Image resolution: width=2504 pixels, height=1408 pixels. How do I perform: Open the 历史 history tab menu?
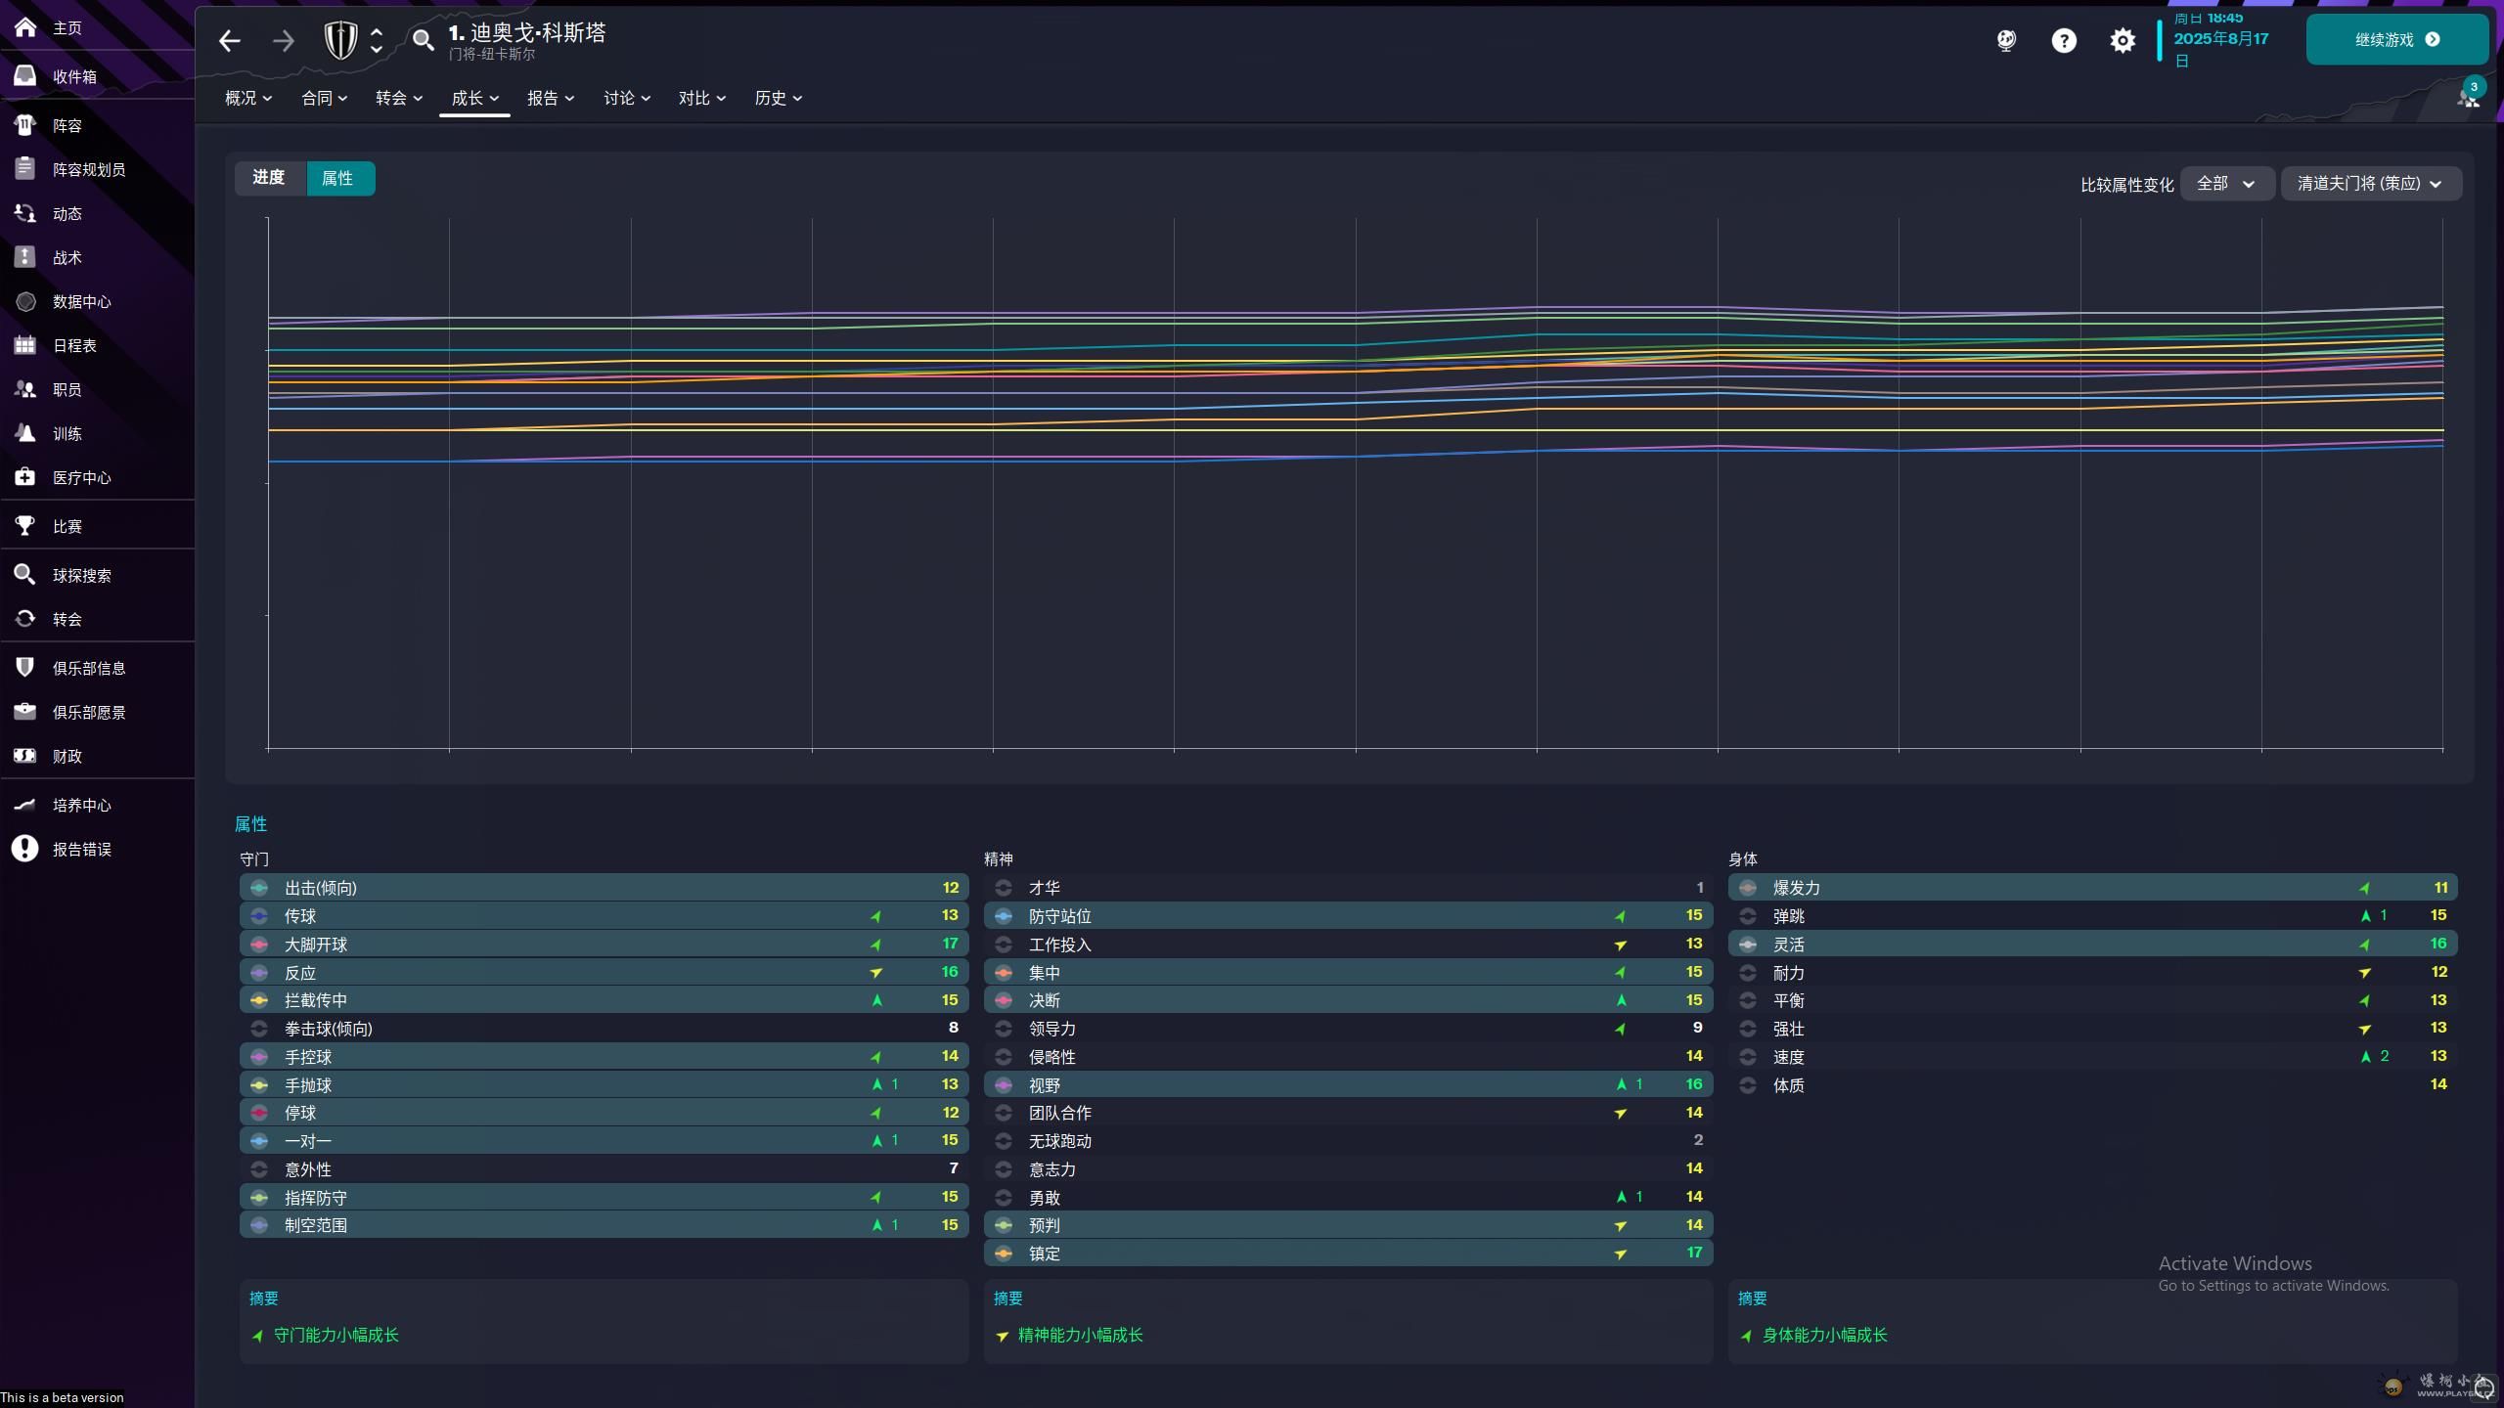pyautogui.click(x=779, y=98)
